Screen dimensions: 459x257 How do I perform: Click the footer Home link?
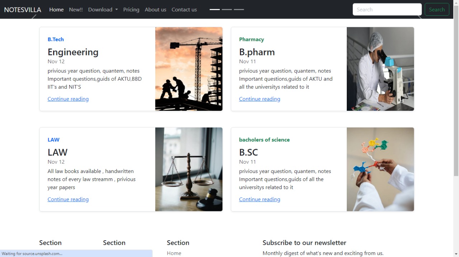click(x=174, y=253)
